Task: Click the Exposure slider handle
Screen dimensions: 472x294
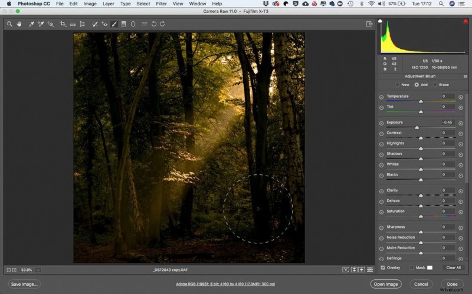Action: click(x=417, y=127)
